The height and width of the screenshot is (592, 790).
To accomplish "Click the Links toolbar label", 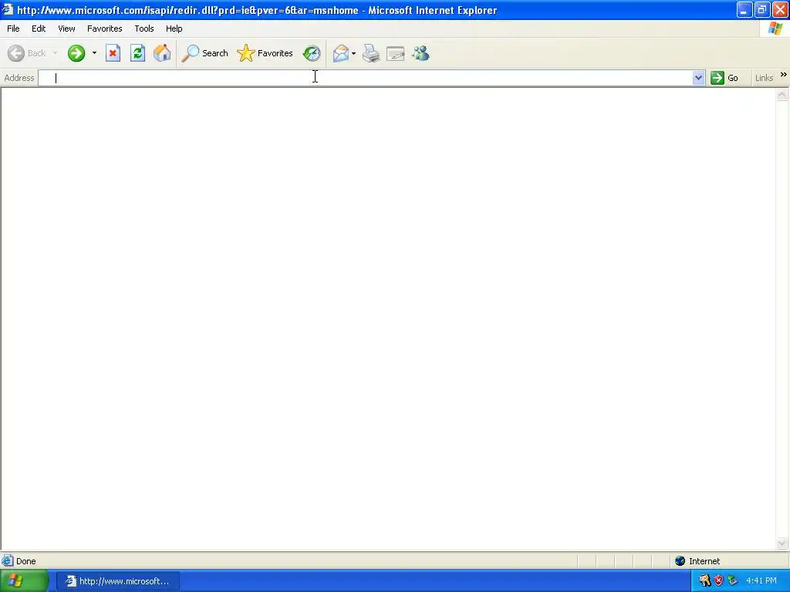I will pyautogui.click(x=764, y=78).
